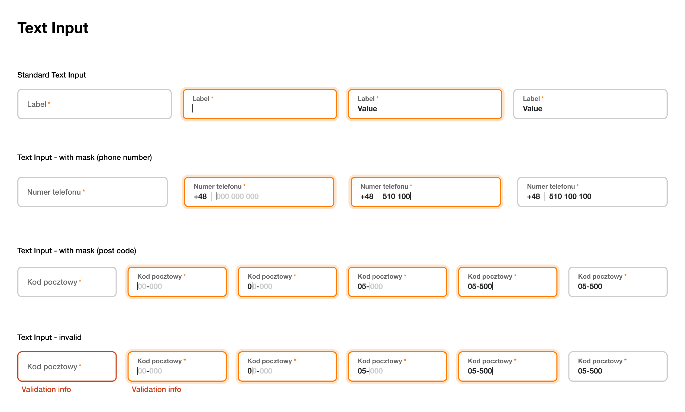Click the focused empty Label input with cursor

[260, 104]
